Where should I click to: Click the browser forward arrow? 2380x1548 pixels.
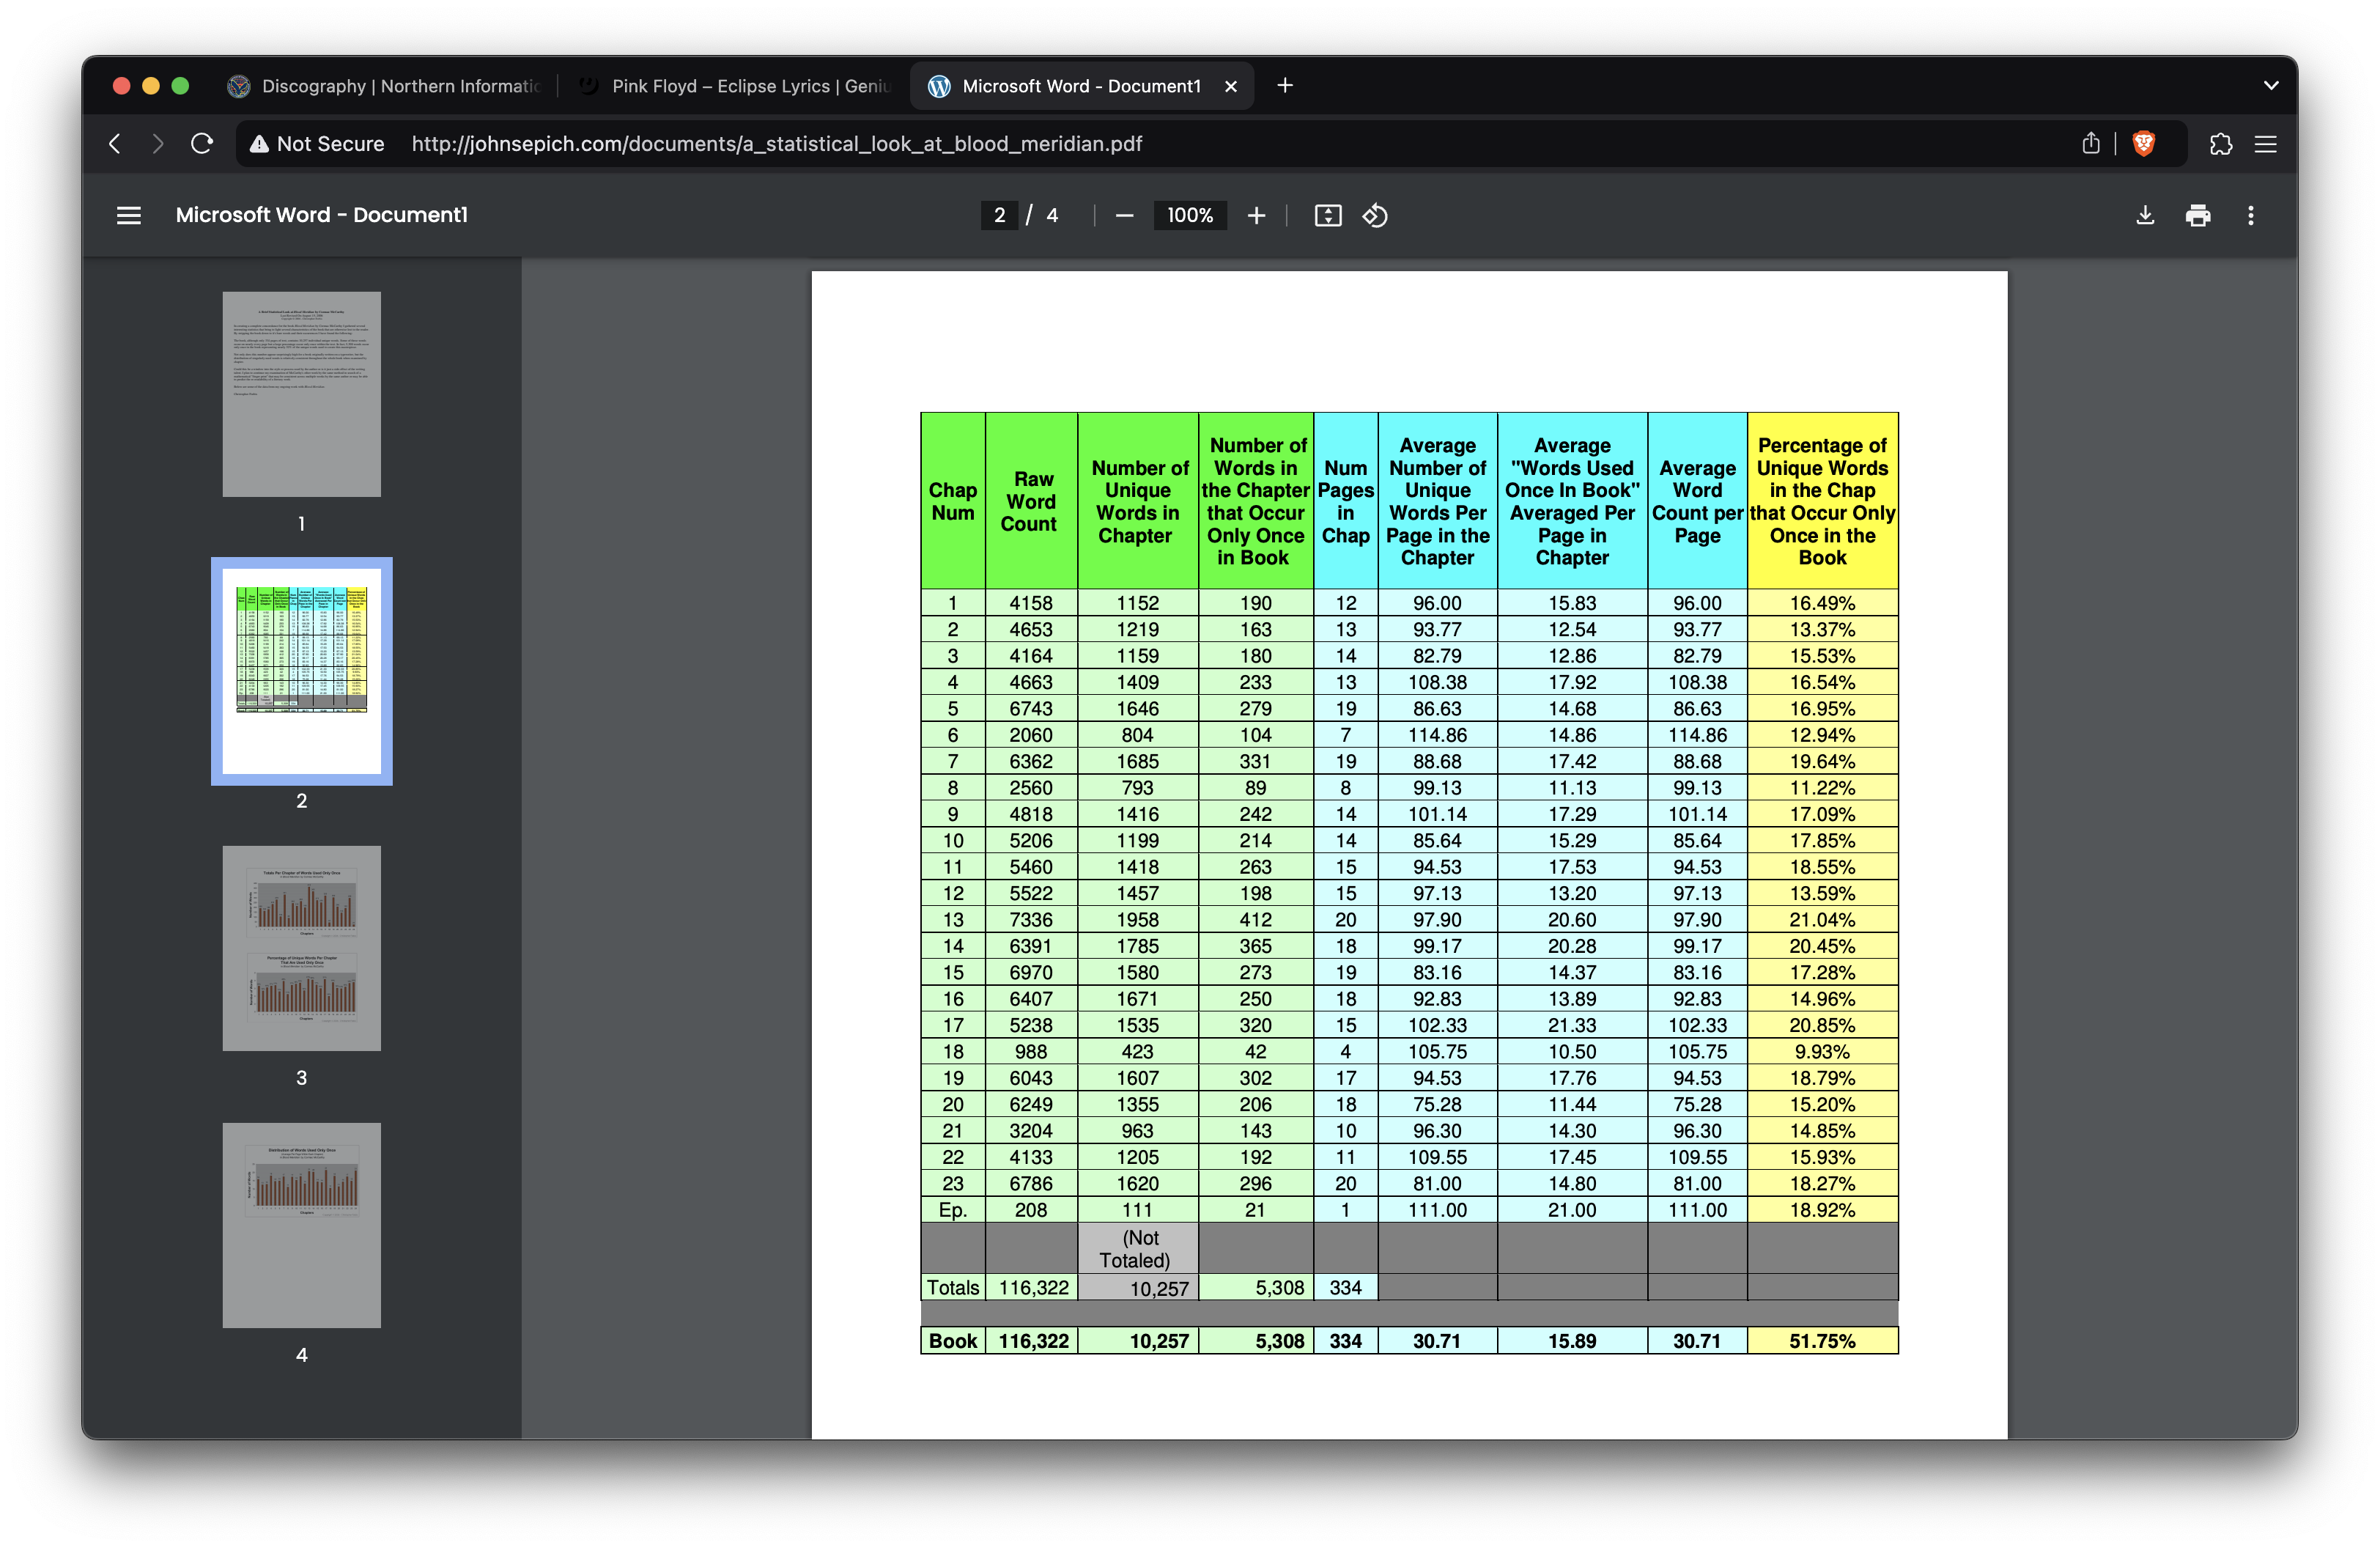157,144
